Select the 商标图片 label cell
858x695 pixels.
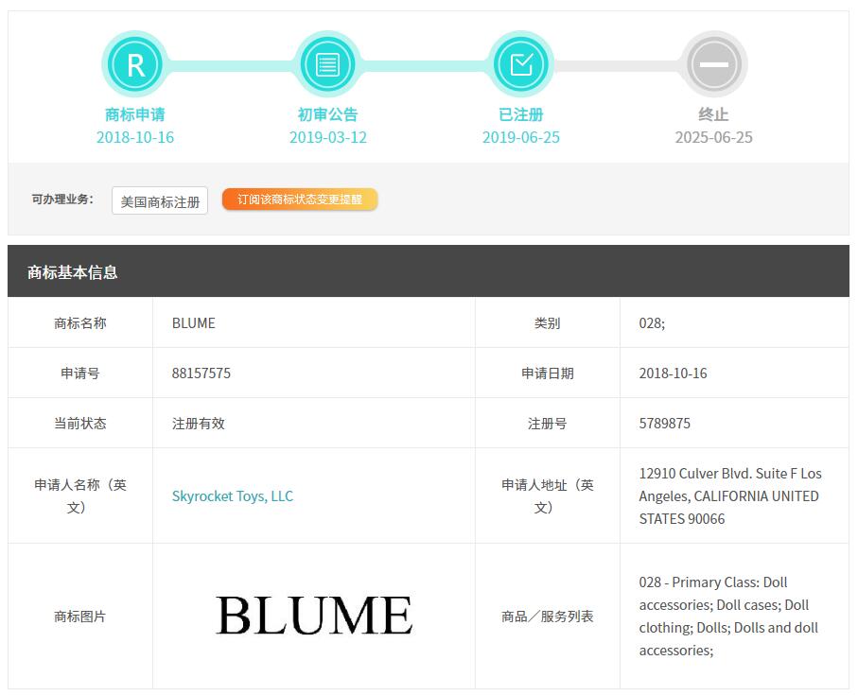click(x=79, y=617)
